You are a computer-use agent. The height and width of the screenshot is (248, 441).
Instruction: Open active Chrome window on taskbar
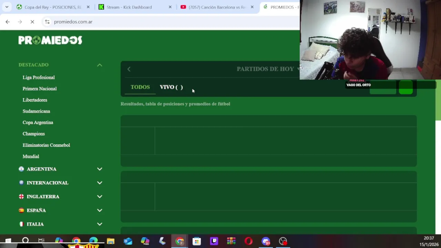coord(180,241)
